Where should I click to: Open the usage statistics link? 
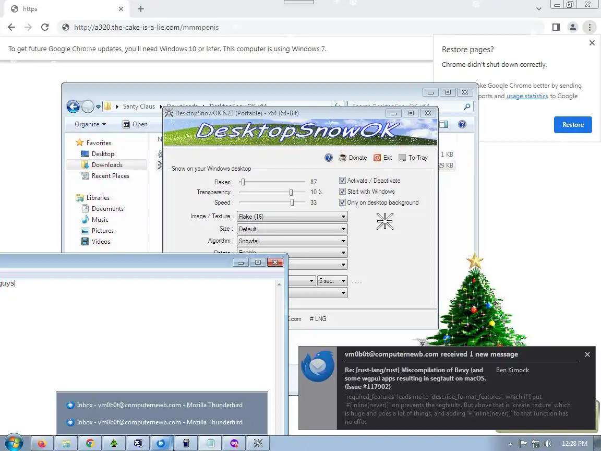[x=527, y=96]
